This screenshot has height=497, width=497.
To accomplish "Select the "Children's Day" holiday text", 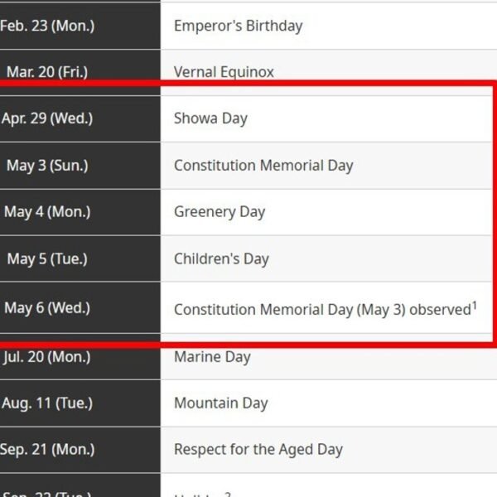I will coord(221,258).
